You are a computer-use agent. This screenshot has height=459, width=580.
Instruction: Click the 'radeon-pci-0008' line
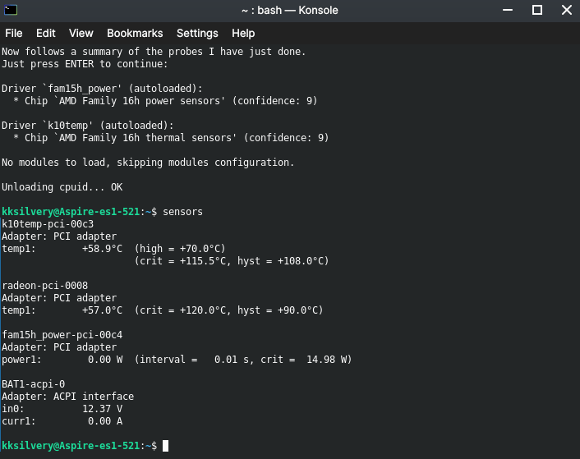[x=44, y=286]
